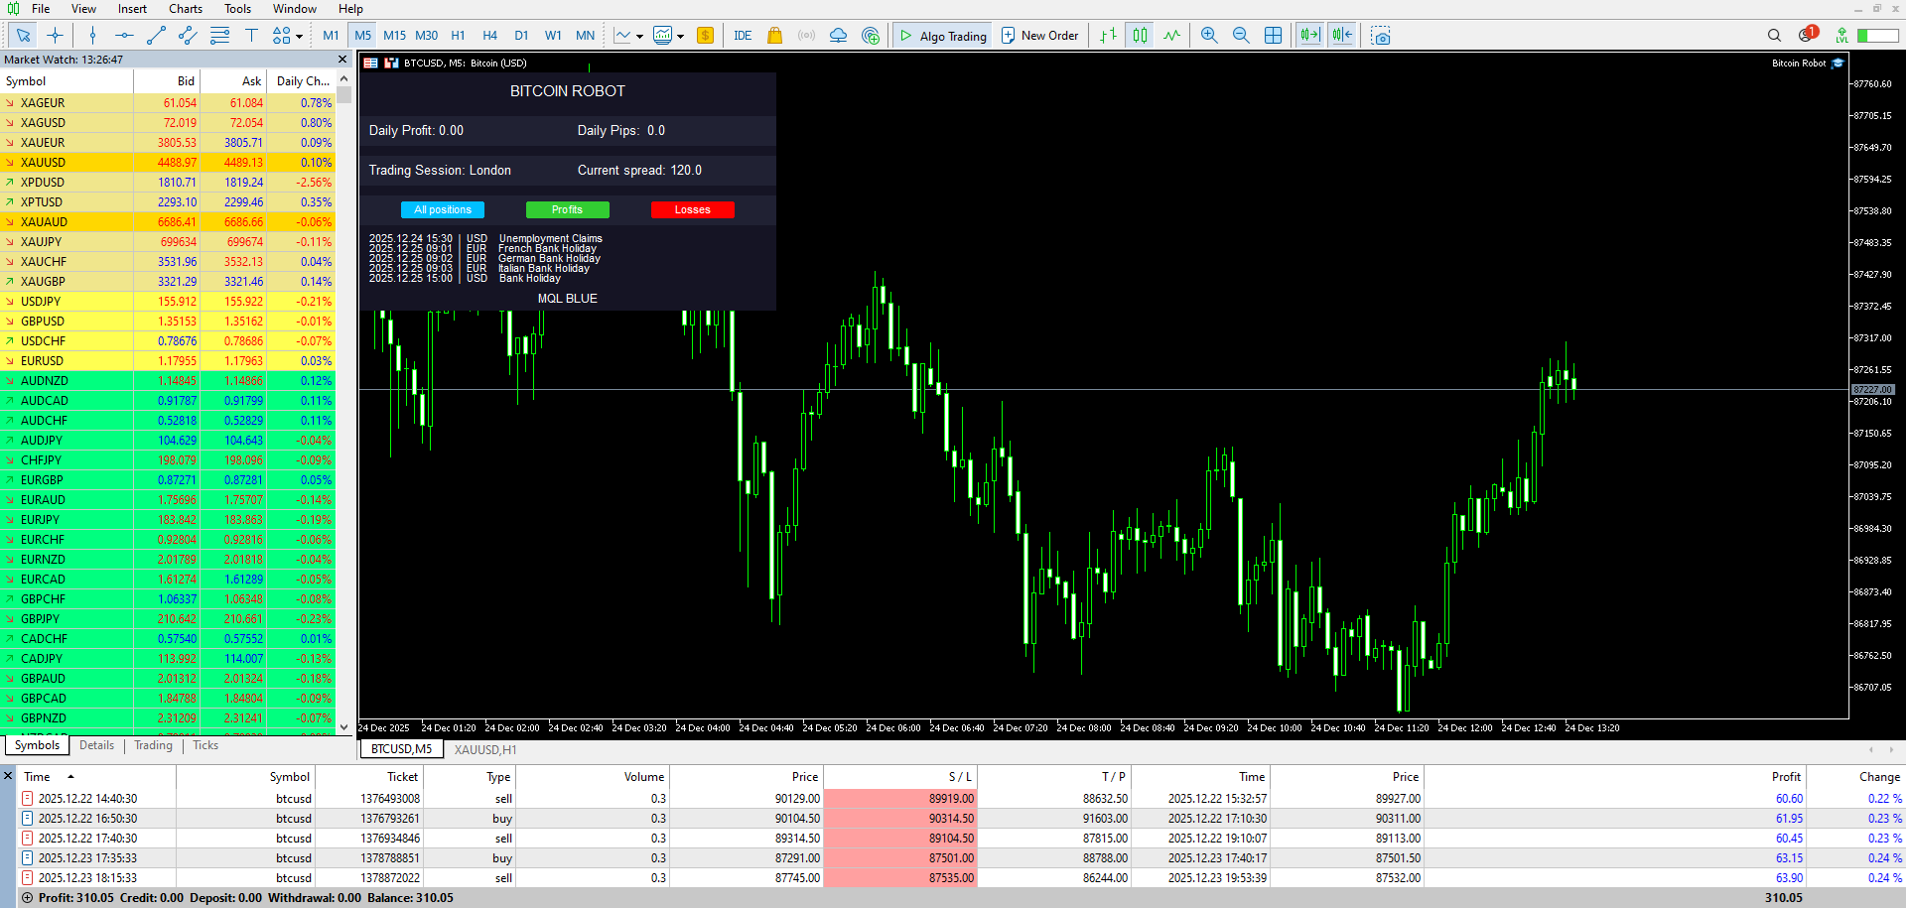Viewport: 1906px width, 908px height.
Task: Zoom out on the chart
Action: pyautogui.click(x=1241, y=36)
